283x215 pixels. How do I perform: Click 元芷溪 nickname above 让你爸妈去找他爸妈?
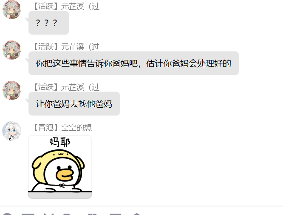73,87
